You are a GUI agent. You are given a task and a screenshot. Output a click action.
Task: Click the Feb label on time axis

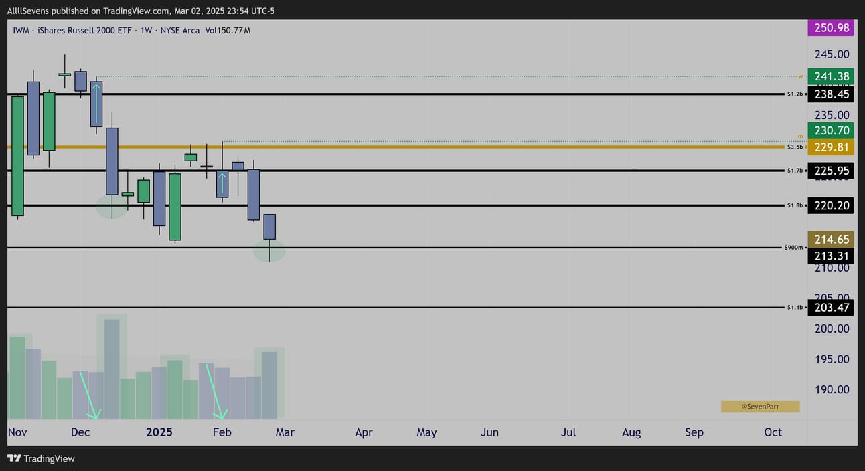coord(222,432)
